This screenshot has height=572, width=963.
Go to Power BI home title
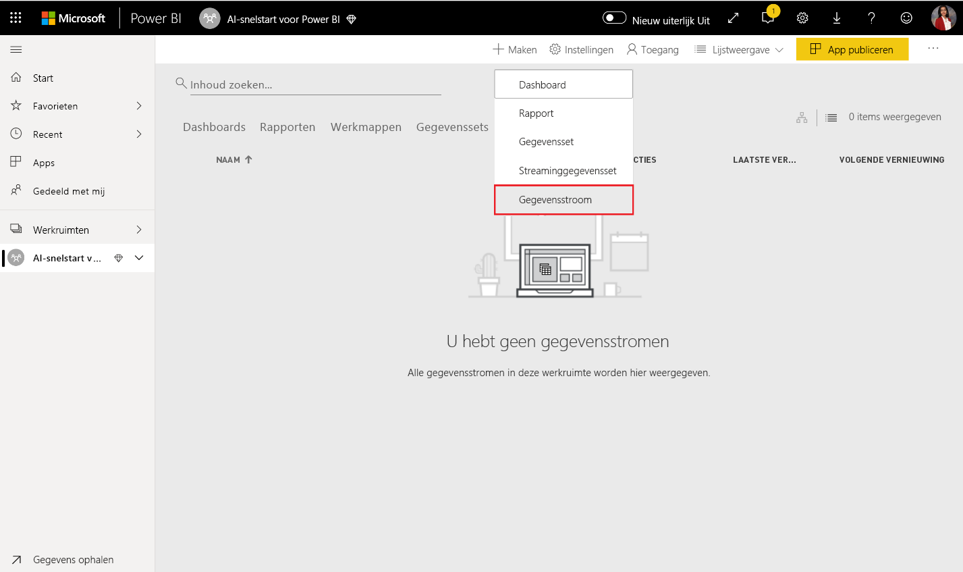156,18
